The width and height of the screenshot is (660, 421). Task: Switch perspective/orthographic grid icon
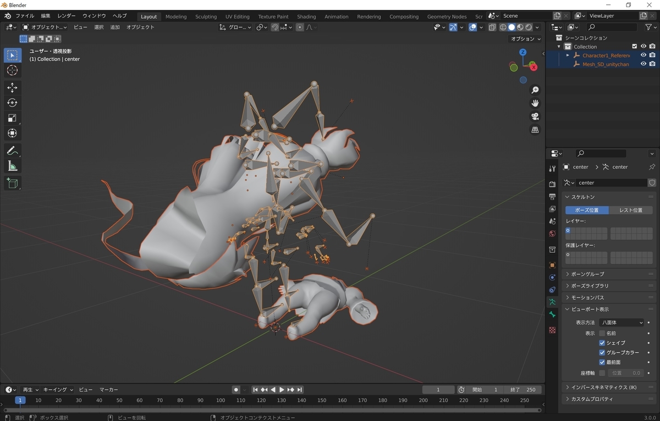click(535, 130)
